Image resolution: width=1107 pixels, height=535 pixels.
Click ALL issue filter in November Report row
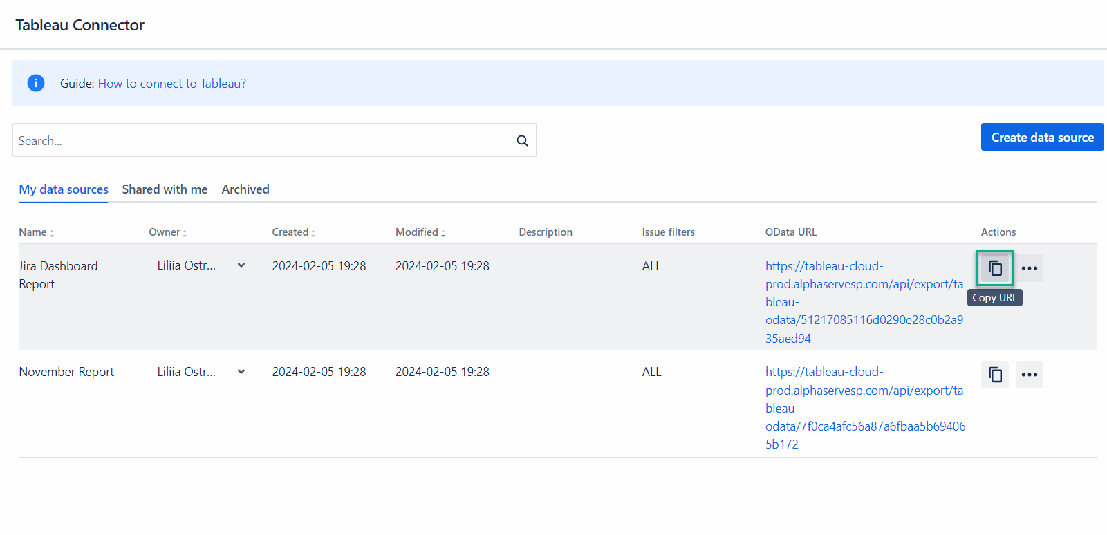[651, 372]
